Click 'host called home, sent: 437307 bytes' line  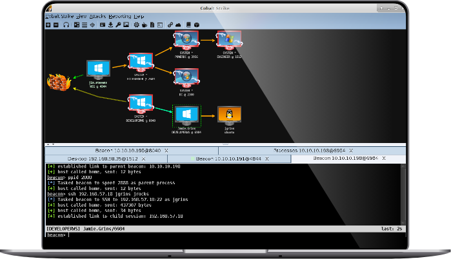click(x=99, y=205)
